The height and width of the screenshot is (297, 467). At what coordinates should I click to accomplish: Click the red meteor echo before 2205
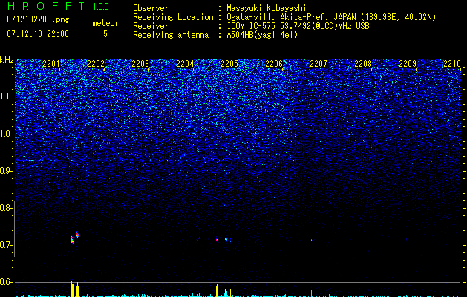pos(217,240)
